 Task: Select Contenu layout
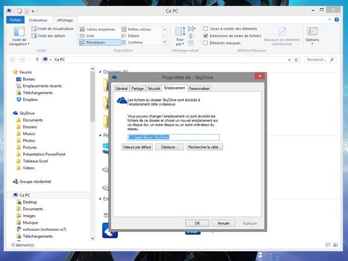point(132,42)
